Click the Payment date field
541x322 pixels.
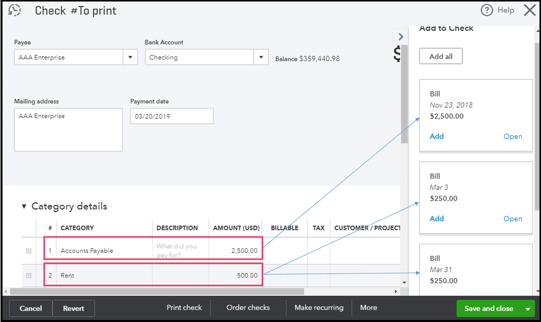pyautogui.click(x=172, y=116)
